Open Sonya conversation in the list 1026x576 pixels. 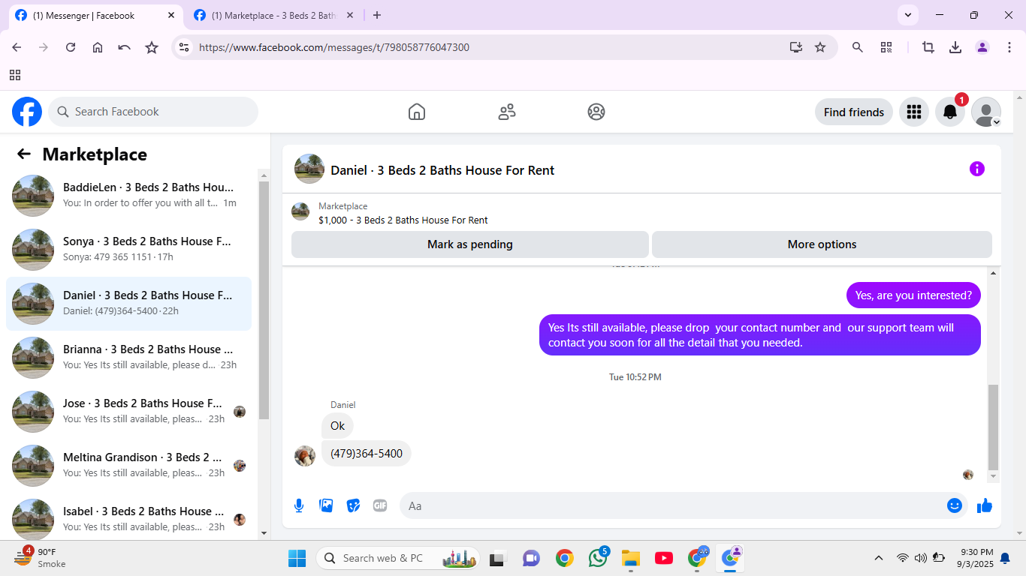129,250
